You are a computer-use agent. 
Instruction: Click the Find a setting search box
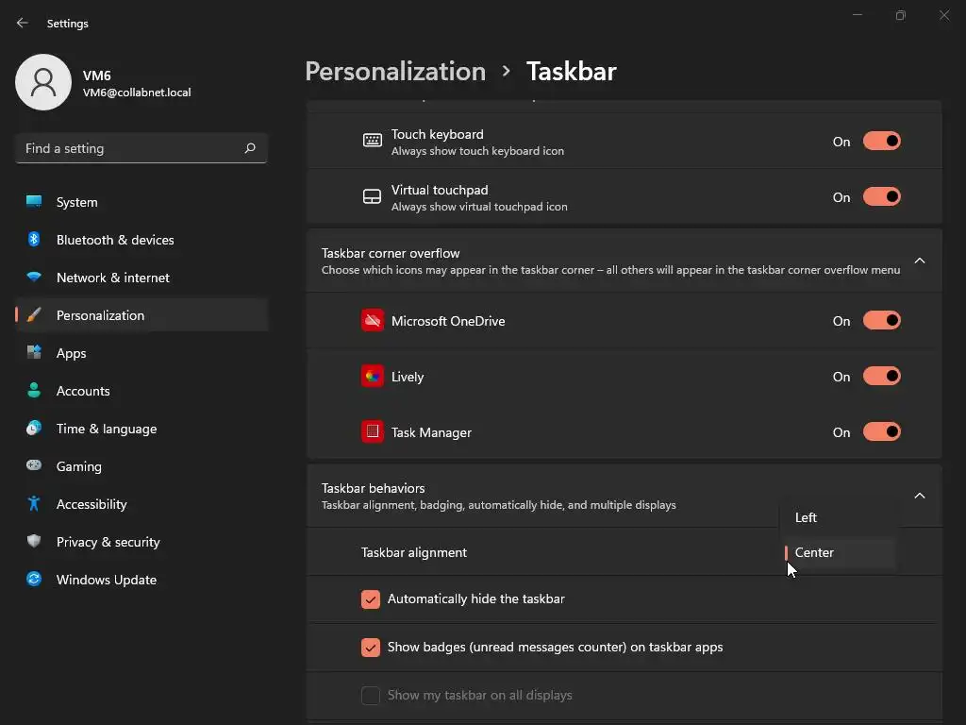click(x=127, y=148)
